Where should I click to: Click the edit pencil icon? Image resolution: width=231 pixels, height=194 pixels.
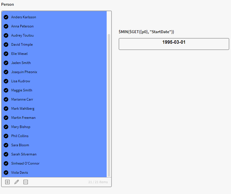[17, 182]
